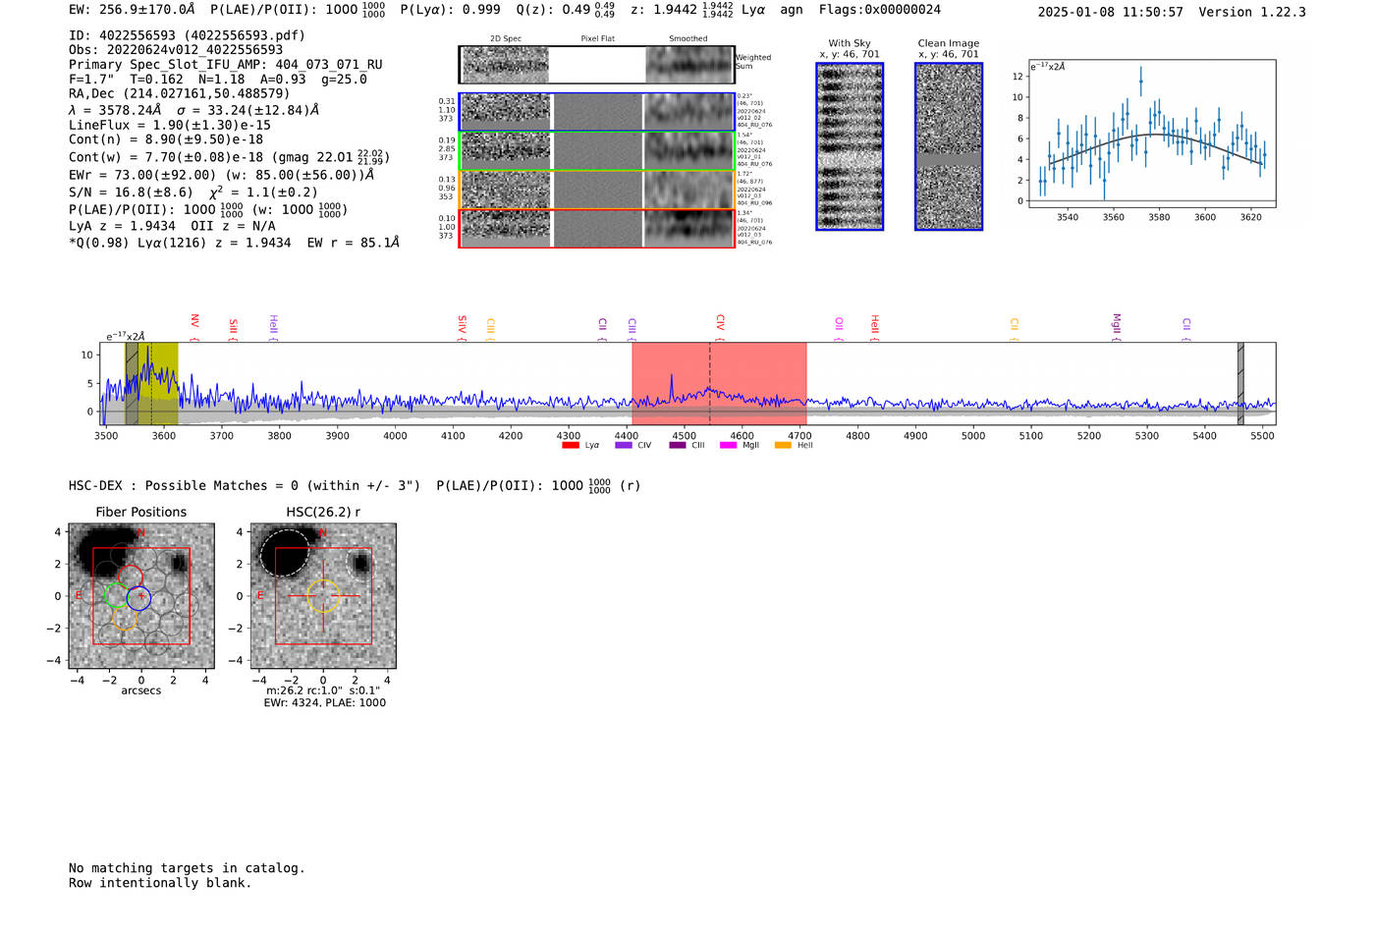Screen dimensions: 1375x936
Task: Select the OII emission line marker
Action: (x=839, y=328)
